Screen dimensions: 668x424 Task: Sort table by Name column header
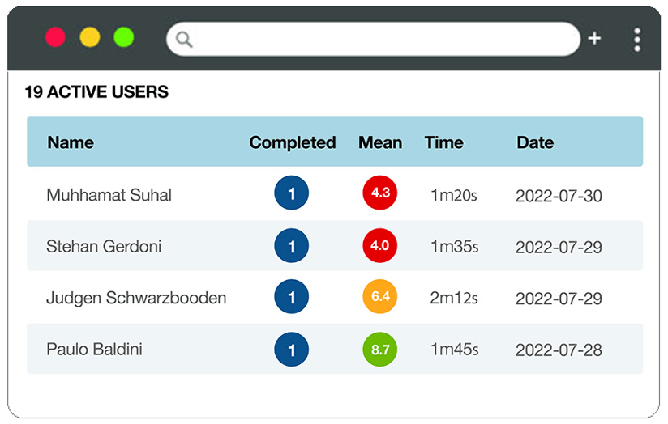[71, 143]
